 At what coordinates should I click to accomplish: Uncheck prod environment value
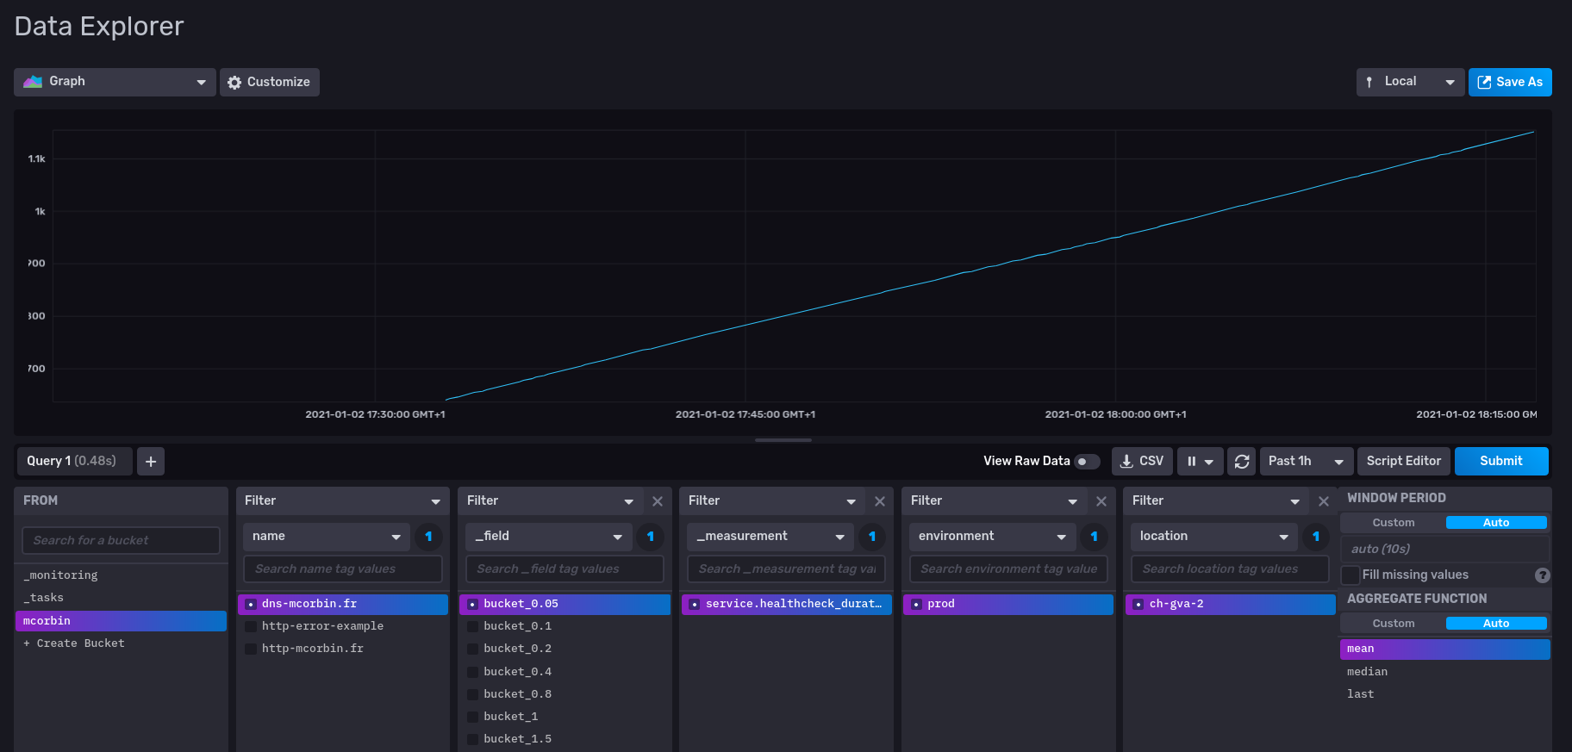[x=1008, y=605]
